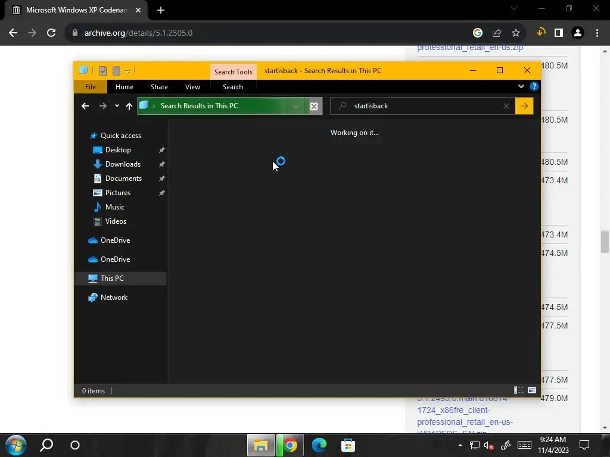
Task: Stop the search with the X button
Action: tap(314, 106)
